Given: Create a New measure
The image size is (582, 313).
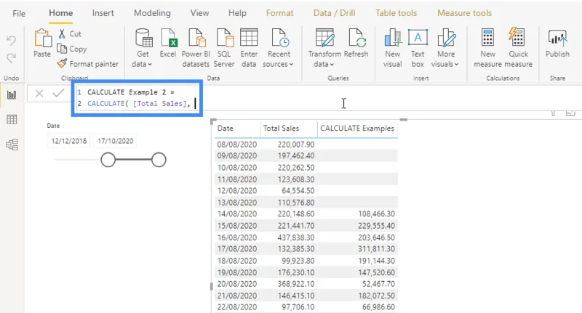Looking at the screenshot, I should pos(487,48).
